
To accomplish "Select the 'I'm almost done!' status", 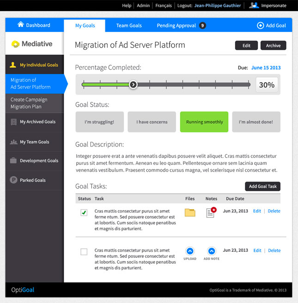I will (x=256, y=122).
